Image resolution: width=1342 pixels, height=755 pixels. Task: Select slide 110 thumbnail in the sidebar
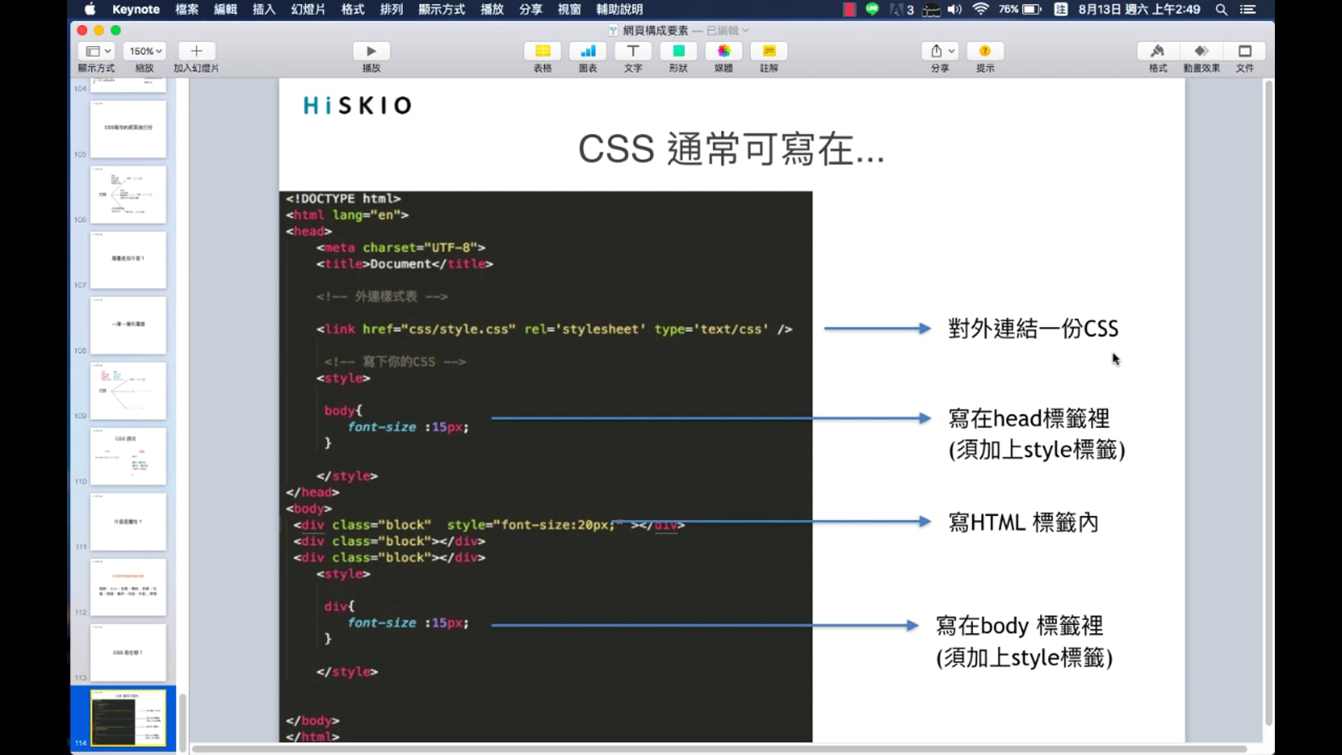(129, 456)
